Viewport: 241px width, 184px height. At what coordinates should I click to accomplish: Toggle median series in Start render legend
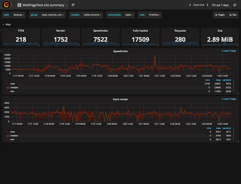coord(14,135)
